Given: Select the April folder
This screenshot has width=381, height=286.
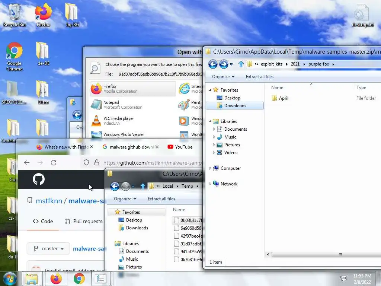Looking at the screenshot, I should (280, 98).
